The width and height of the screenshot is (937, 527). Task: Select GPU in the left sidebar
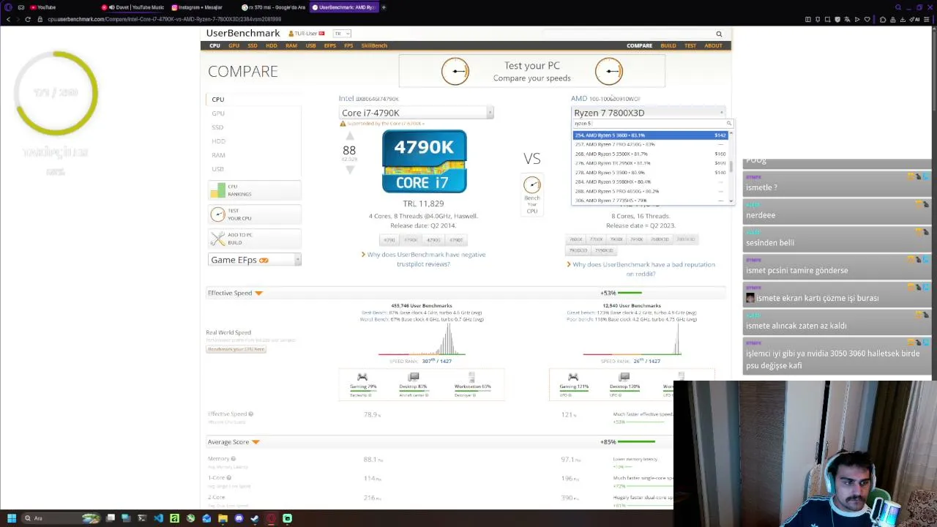(x=218, y=113)
